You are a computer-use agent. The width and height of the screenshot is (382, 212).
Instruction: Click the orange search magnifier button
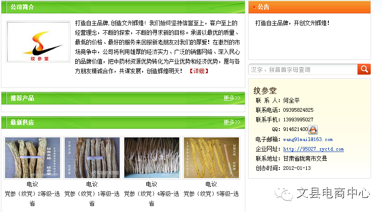364,69
